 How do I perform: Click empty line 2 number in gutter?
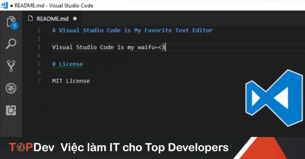(39, 39)
